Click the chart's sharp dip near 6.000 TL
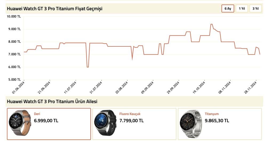Screen dimensions: 273x147 click(x=88, y=67)
